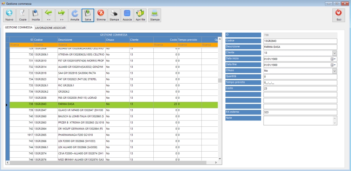This screenshot has height=171, width=351.
Task: Sort by the Codice column header
Action: [46, 40]
